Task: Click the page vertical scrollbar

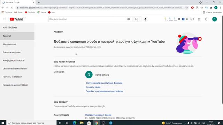Action: click(222, 59)
